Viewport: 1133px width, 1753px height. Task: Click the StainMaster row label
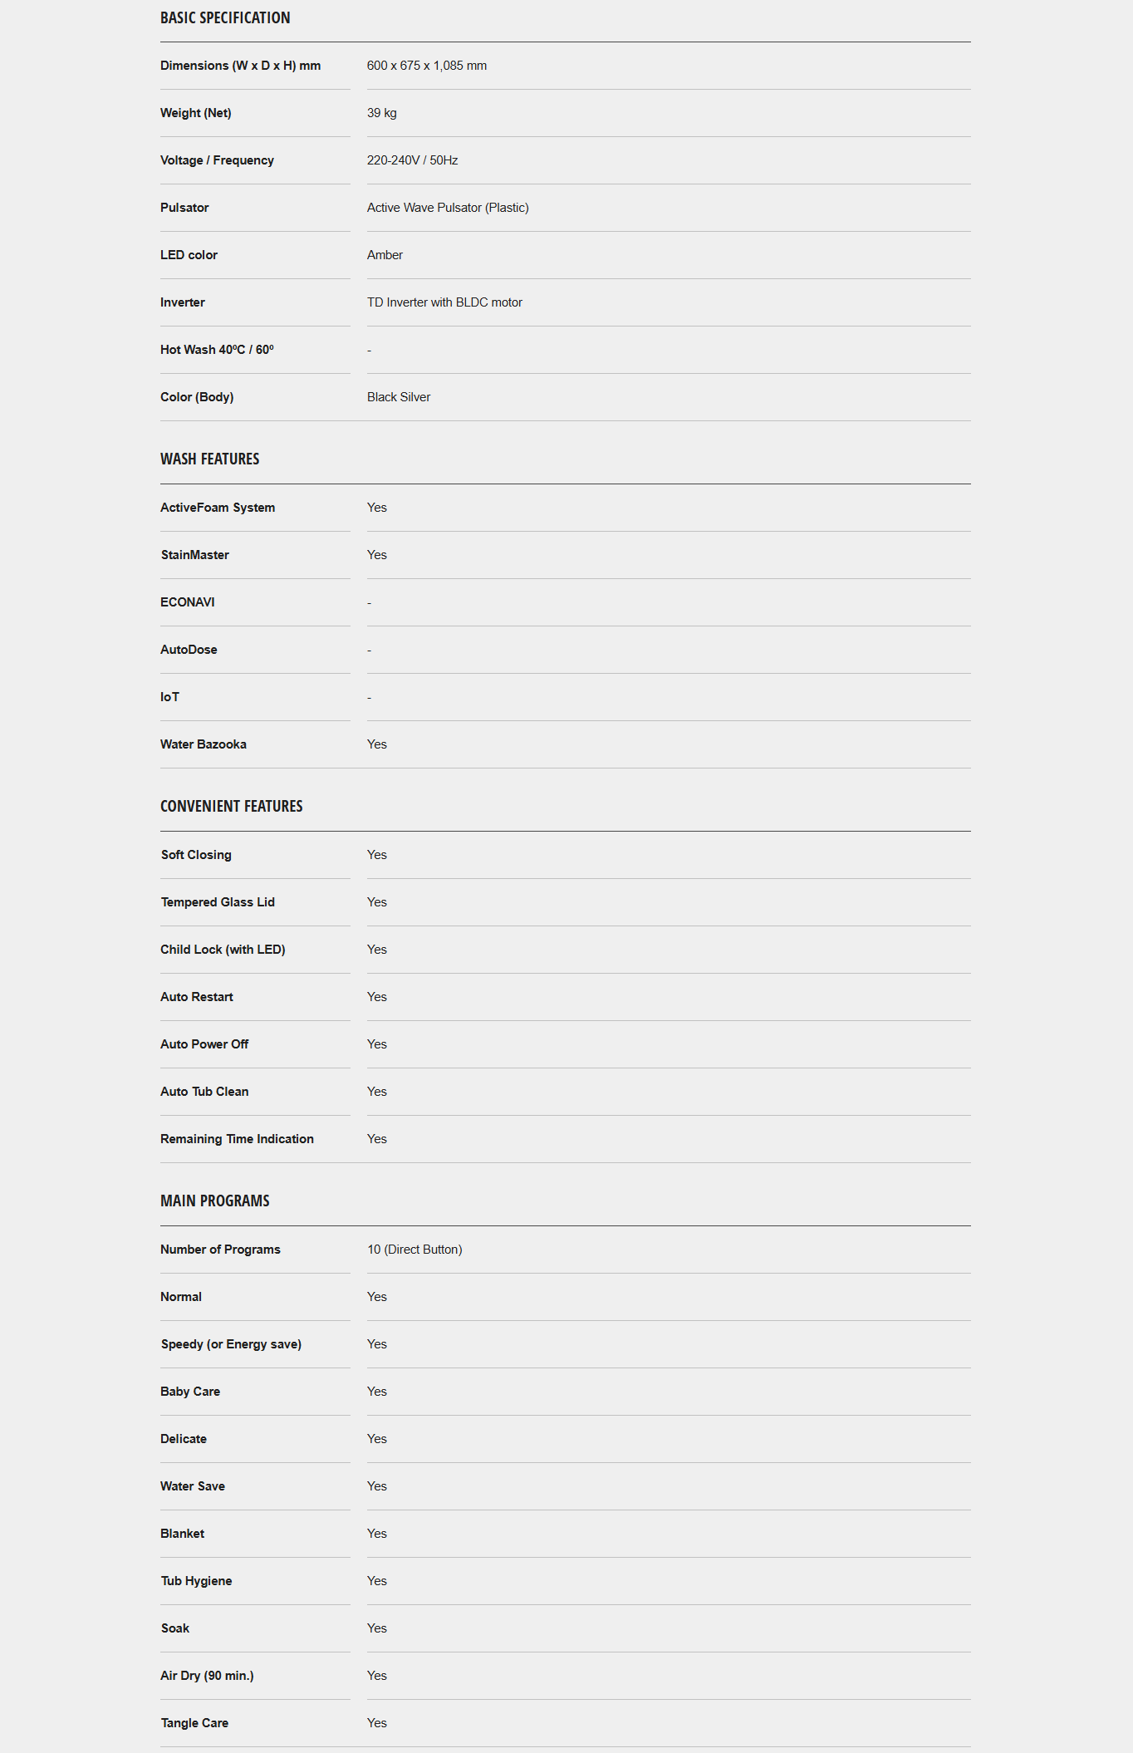pos(195,555)
